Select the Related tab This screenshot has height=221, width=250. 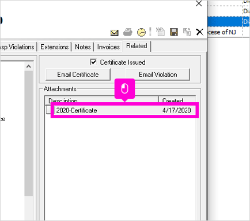137,46
